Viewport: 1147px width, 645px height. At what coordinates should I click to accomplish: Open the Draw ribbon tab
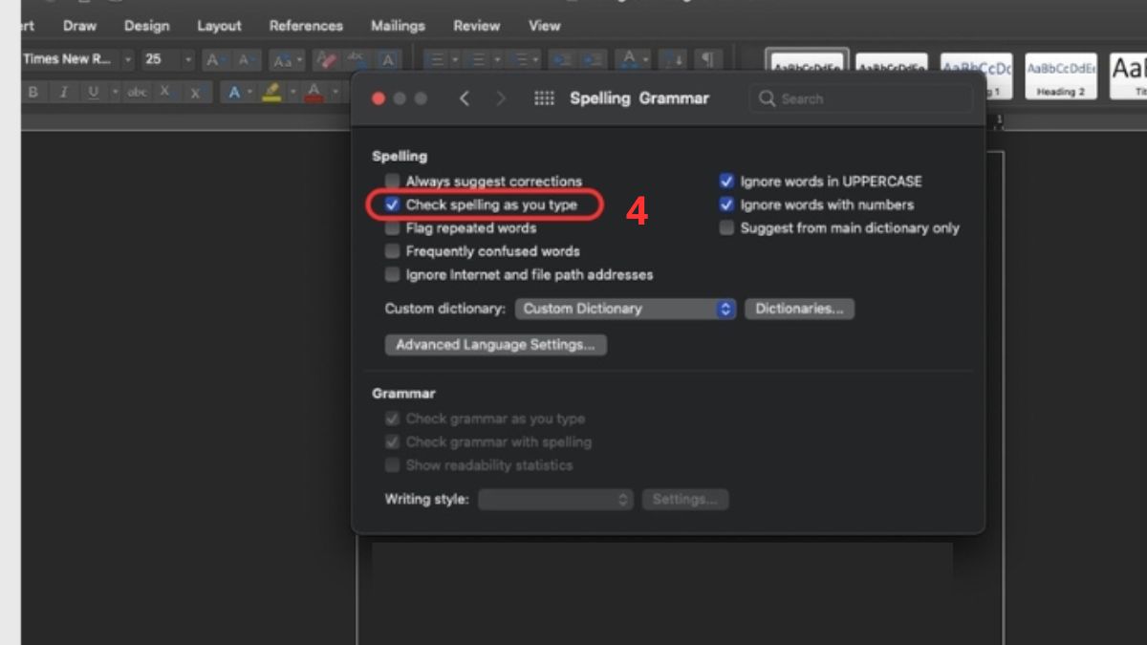[79, 26]
